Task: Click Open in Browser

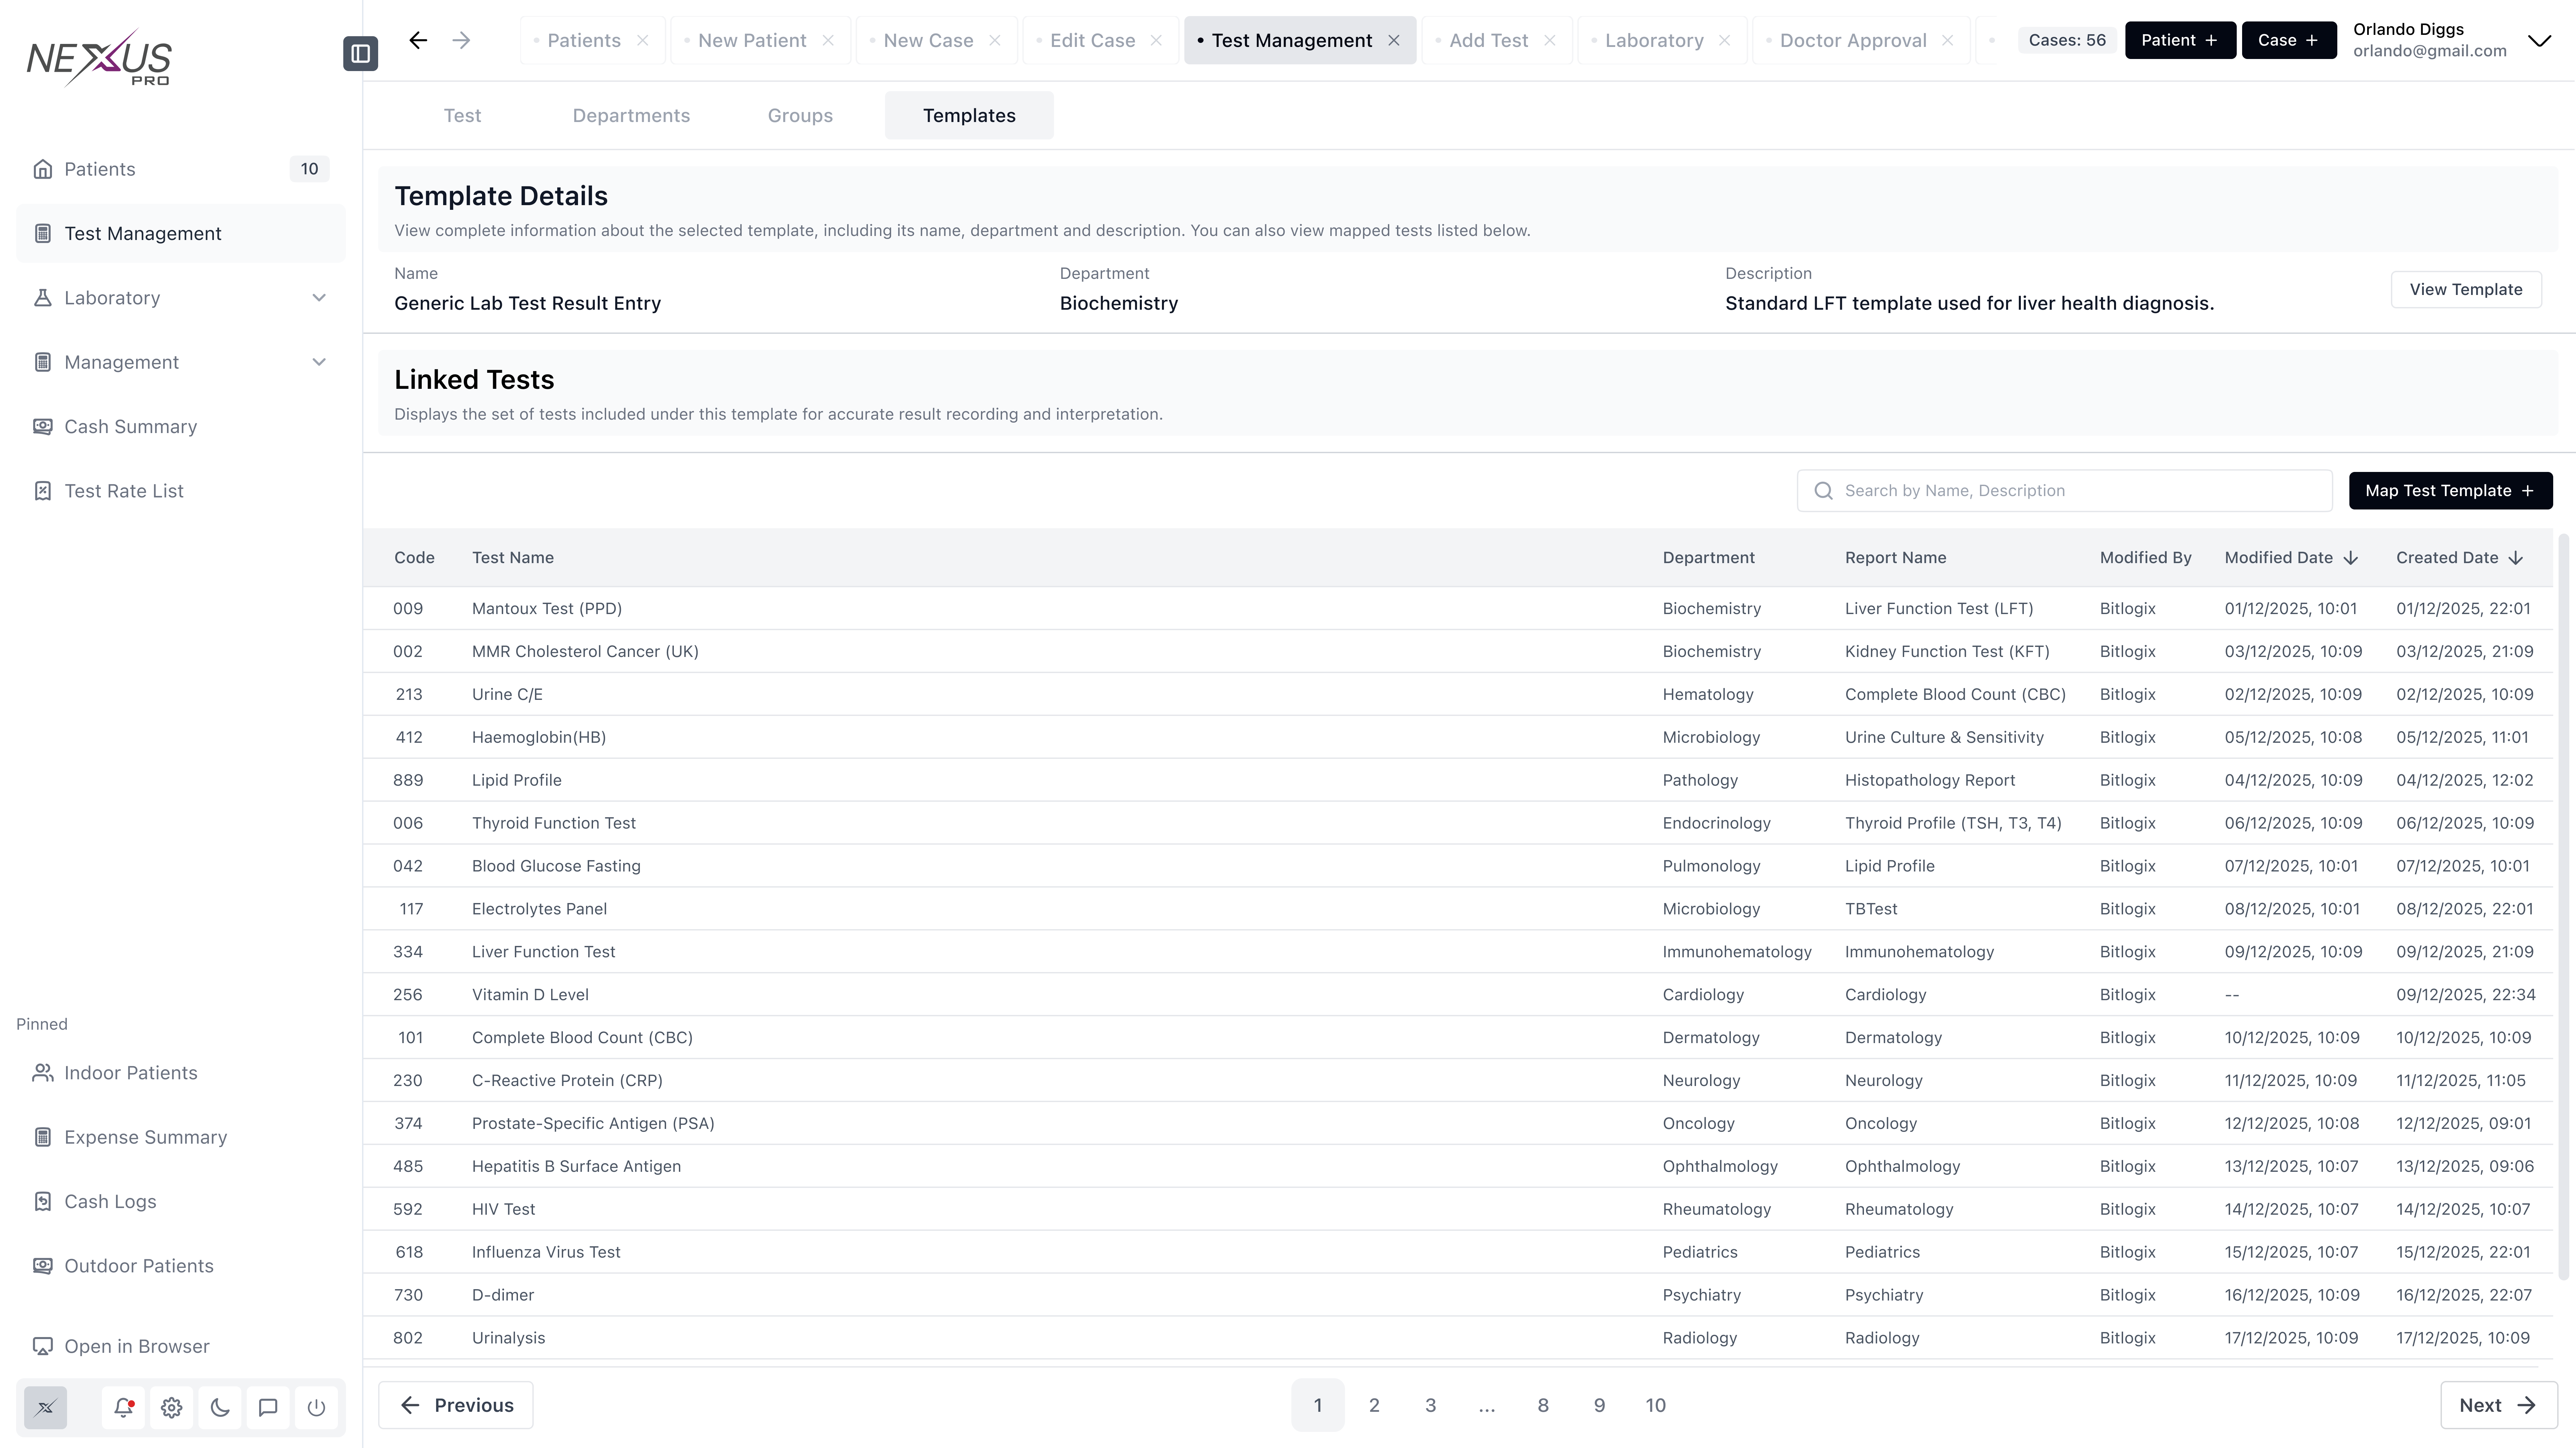Action: coord(181,1346)
